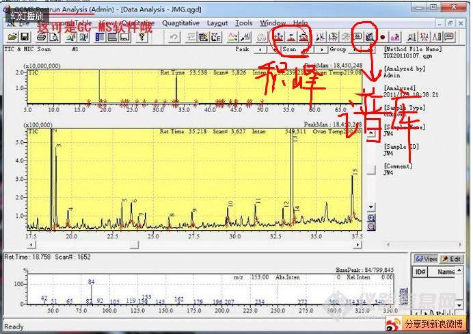Image resolution: width=473 pixels, height=334 pixels.
Task: Click the [Comment] label
Action: (398, 166)
